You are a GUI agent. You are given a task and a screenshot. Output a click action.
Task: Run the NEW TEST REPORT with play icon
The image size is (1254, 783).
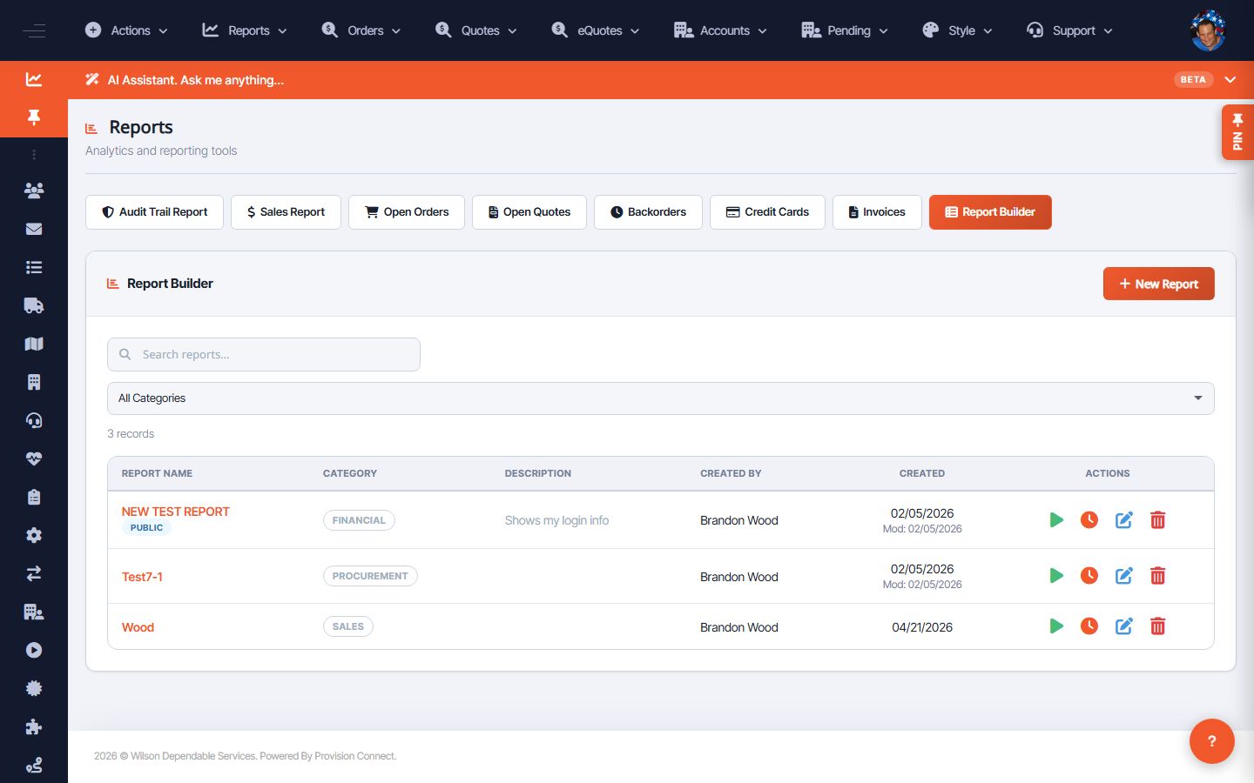[x=1056, y=520]
